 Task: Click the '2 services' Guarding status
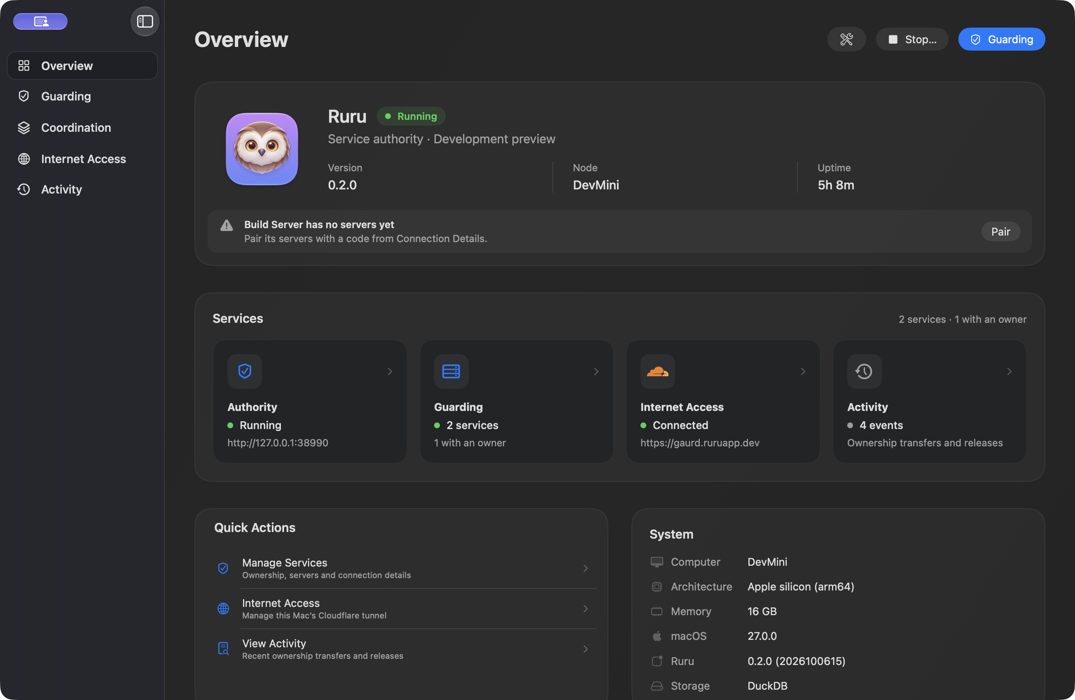[472, 425]
